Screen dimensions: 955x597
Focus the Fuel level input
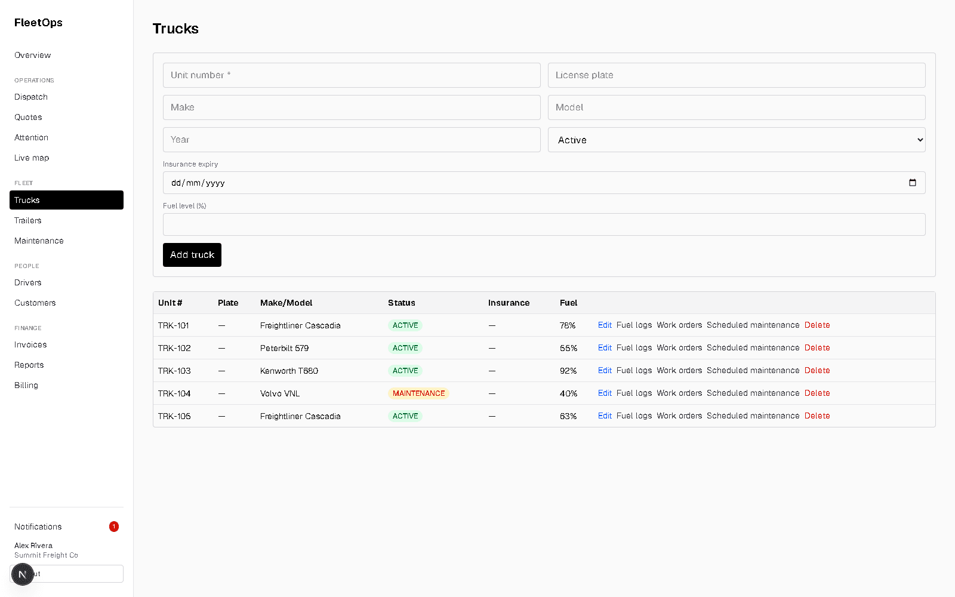[544, 224]
